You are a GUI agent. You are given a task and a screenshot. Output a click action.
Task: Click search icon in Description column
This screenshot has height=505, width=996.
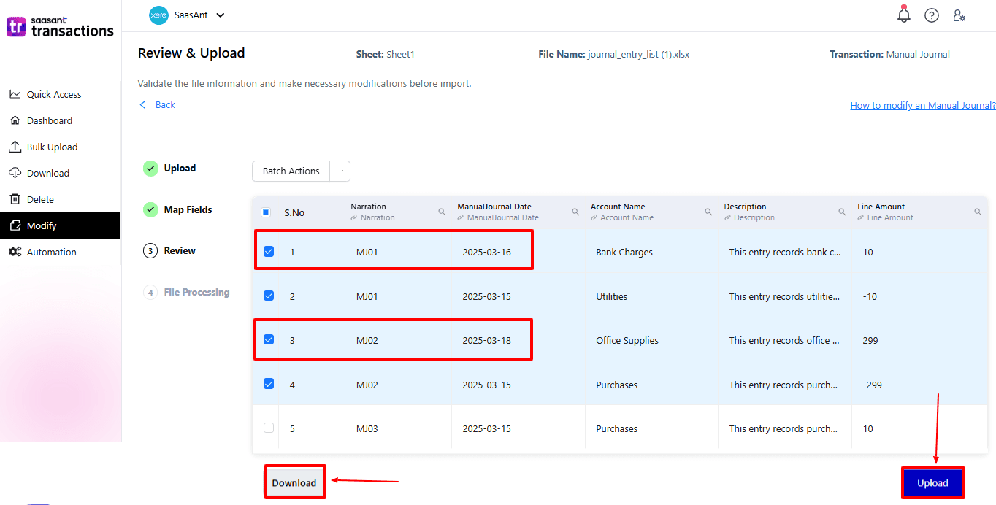tap(842, 212)
